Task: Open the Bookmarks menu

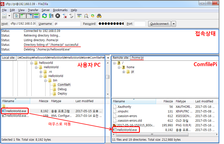Action: click(60, 10)
